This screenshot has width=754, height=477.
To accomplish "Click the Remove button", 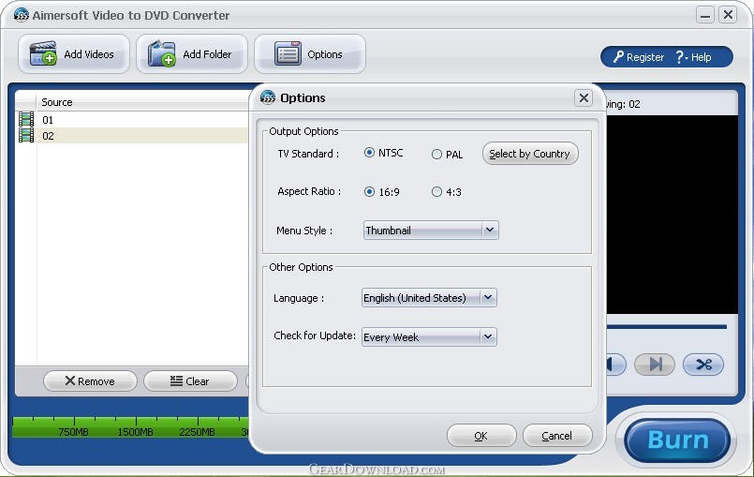I will click(90, 381).
